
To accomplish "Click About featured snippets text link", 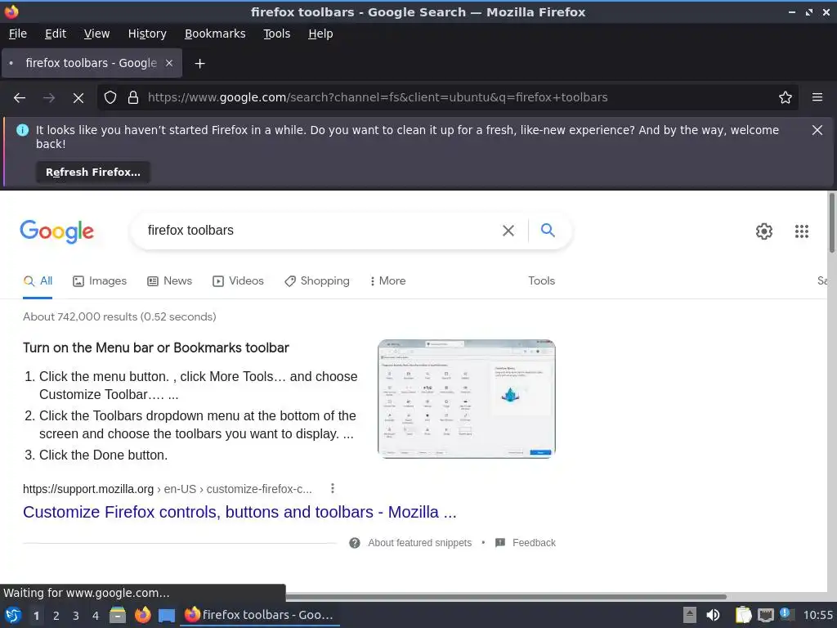I will 419,543.
